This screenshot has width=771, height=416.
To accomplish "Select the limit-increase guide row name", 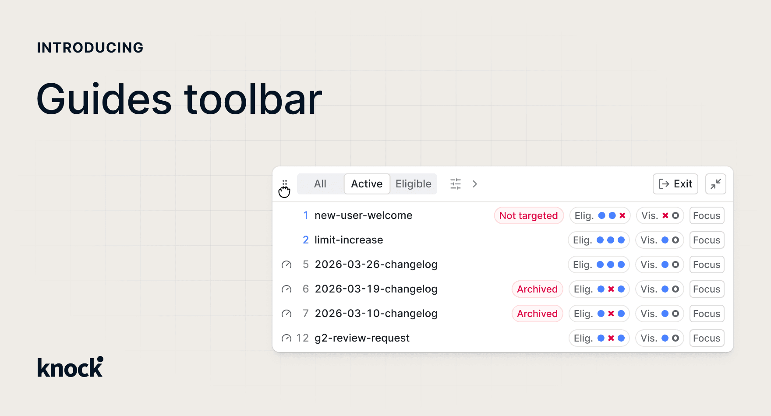I will point(349,240).
